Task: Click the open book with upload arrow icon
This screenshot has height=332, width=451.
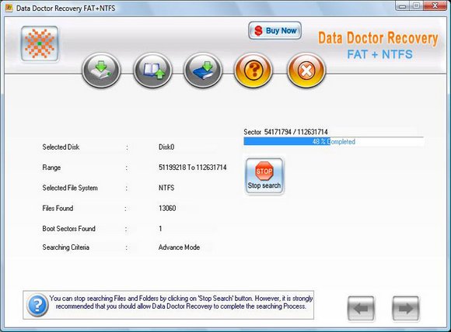Action: [x=152, y=70]
